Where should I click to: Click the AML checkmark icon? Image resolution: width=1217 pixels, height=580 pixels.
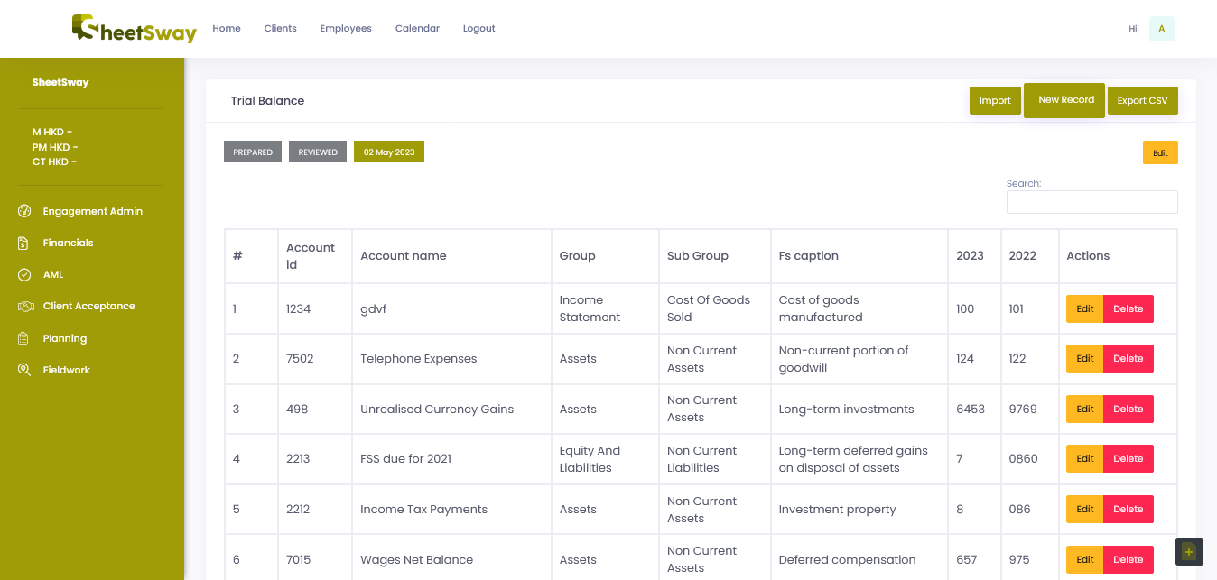coord(25,274)
